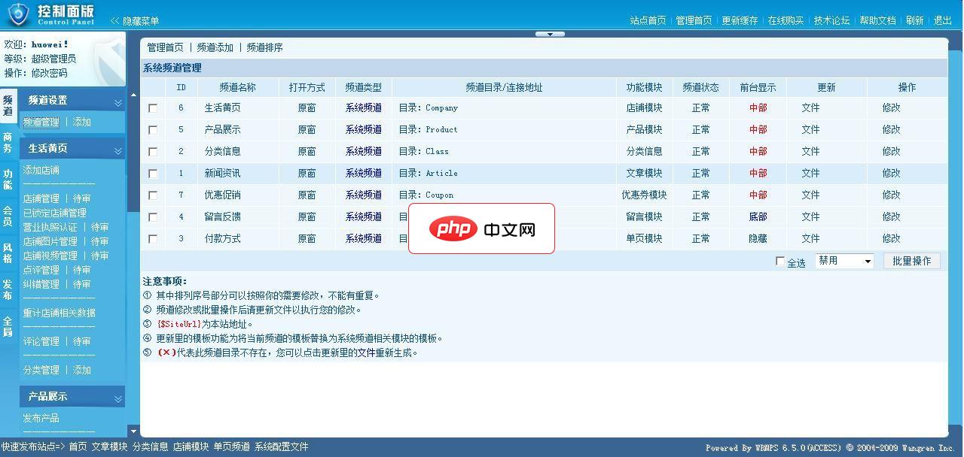Click the php中文网 logo watermark
Screen dimensions: 964x457
(482, 229)
